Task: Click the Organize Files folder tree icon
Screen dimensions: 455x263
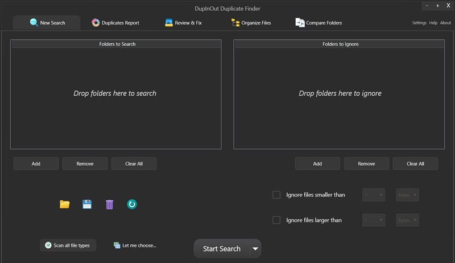Action: (x=235, y=23)
